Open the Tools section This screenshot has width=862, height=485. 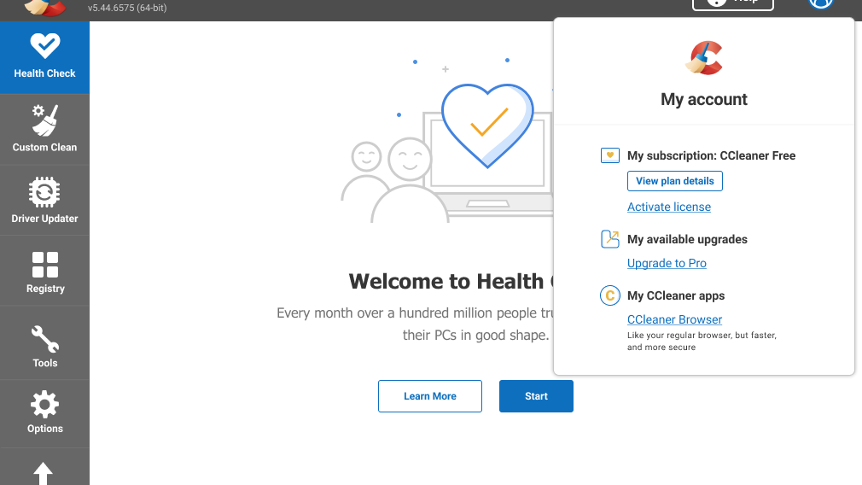[x=44, y=343]
